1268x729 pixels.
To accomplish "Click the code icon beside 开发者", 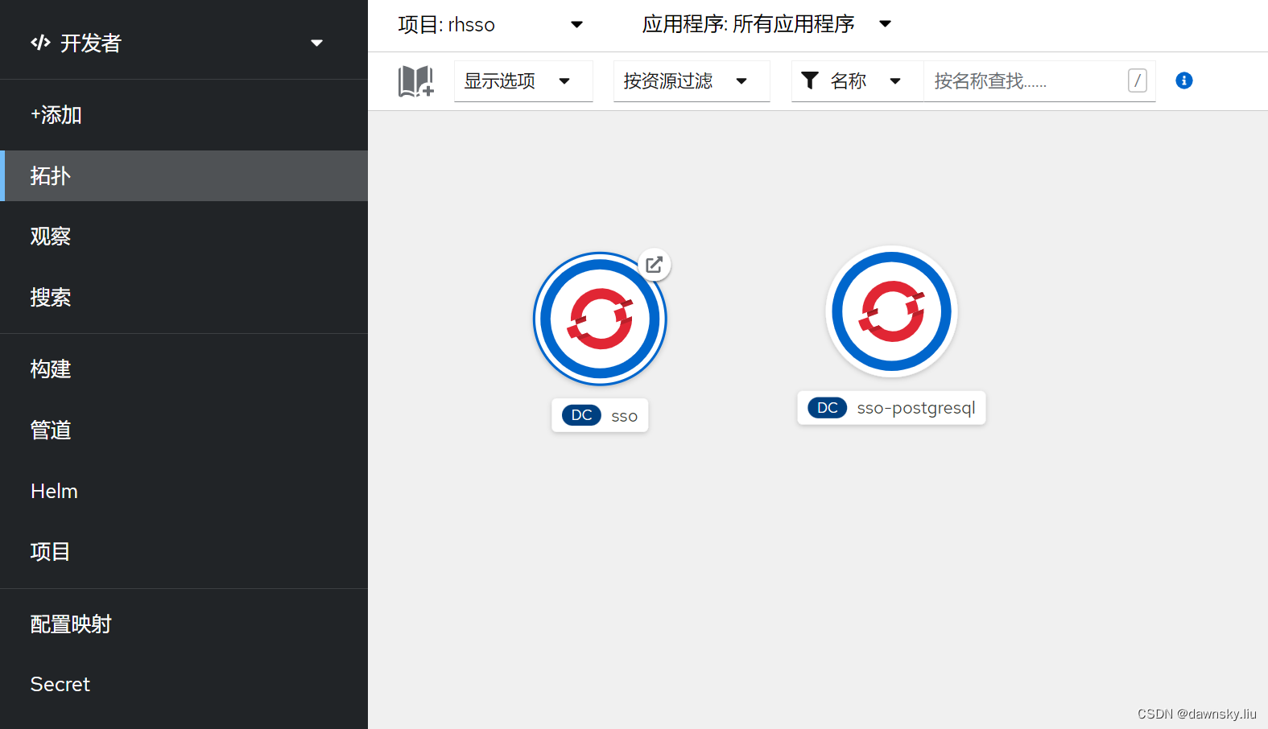I will 40,43.
